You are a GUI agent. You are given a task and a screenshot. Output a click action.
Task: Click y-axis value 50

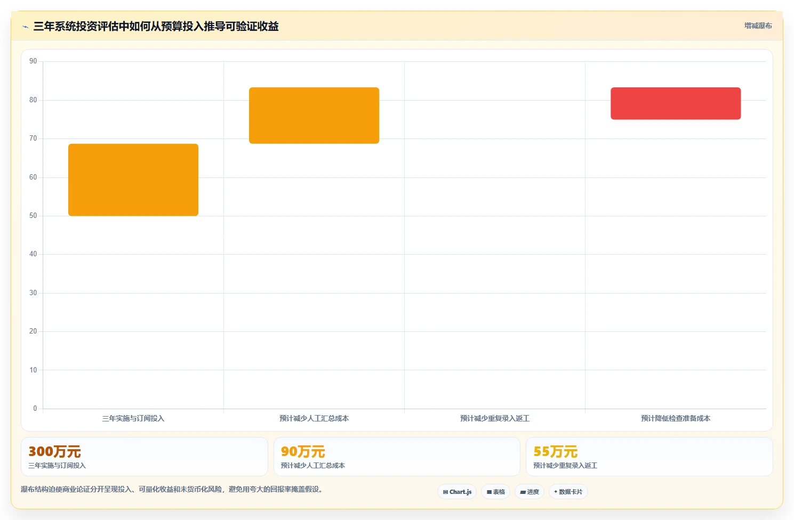click(33, 216)
